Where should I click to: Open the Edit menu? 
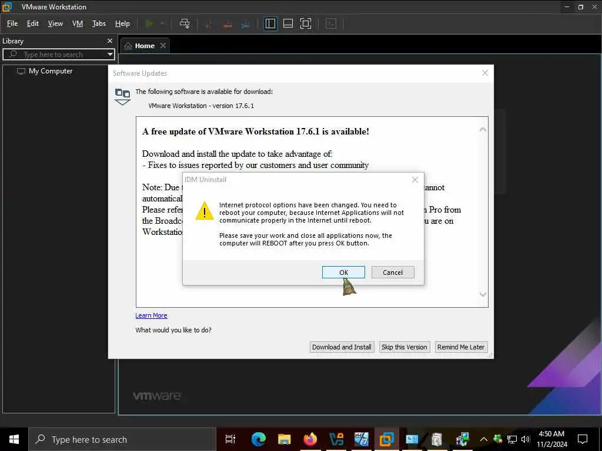tap(33, 23)
